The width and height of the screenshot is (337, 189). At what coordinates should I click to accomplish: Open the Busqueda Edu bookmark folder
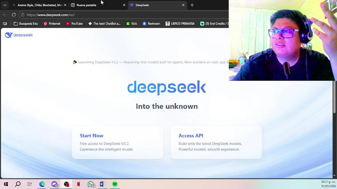point(26,24)
